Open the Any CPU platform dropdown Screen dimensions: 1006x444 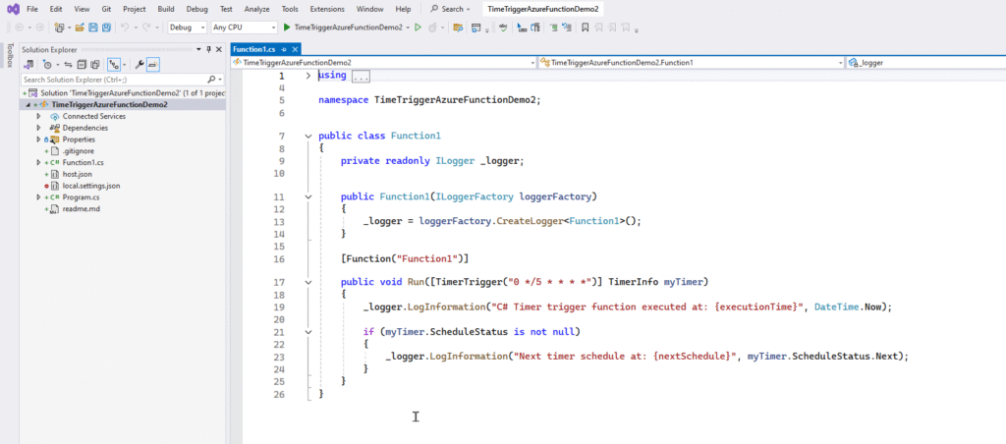pos(244,28)
